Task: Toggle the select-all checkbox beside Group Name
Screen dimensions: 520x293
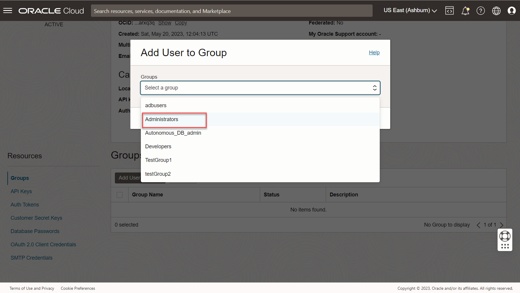Action: pyautogui.click(x=120, y=195)
